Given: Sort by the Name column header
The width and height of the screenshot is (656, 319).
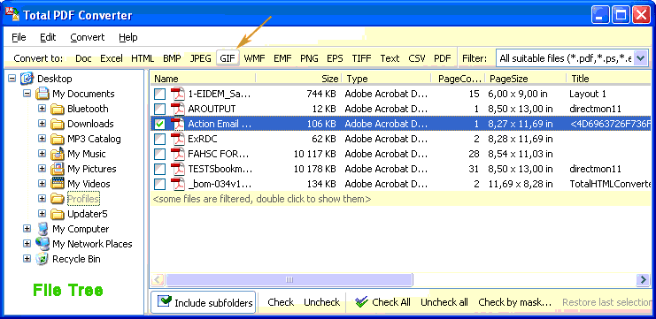Looking at the screenshot, I should pyautogui.click(x=203, y=79).
